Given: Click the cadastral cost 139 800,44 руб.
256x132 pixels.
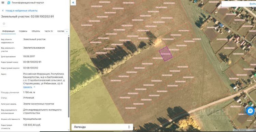Looking at the screenshot, I should click(x=32, y=125).
